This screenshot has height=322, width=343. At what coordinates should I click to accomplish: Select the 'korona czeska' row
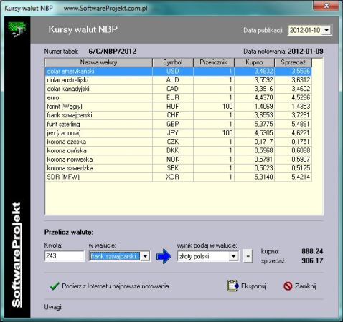pyautogui.click(x=178, y=142)
